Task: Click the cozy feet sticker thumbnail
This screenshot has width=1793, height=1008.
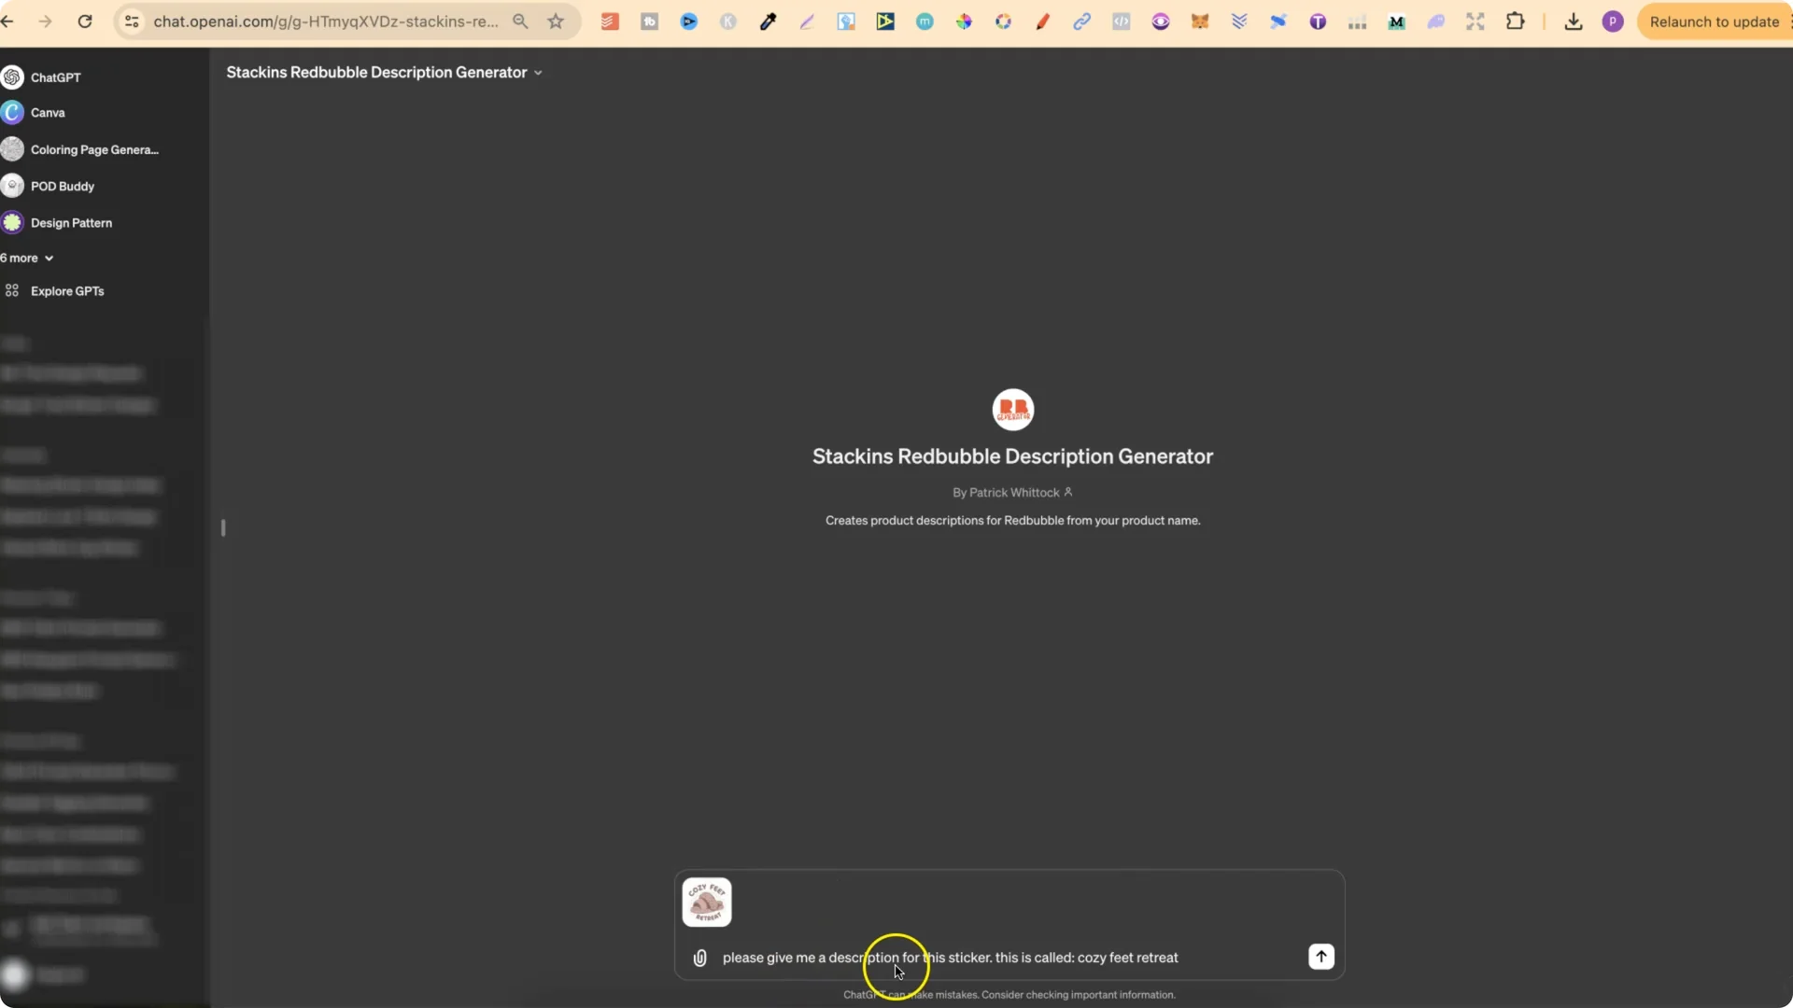Action: click(707, 902)
